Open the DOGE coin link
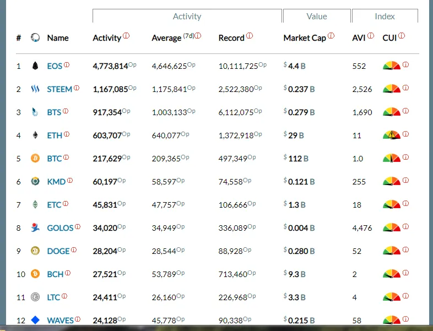Image resolution: width=433 pixels, height=331 pixels. pyautogui.click(x=58, y=251)
